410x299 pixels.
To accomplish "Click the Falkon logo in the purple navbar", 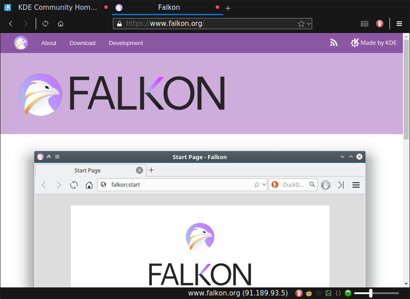I will click(21, 43).
